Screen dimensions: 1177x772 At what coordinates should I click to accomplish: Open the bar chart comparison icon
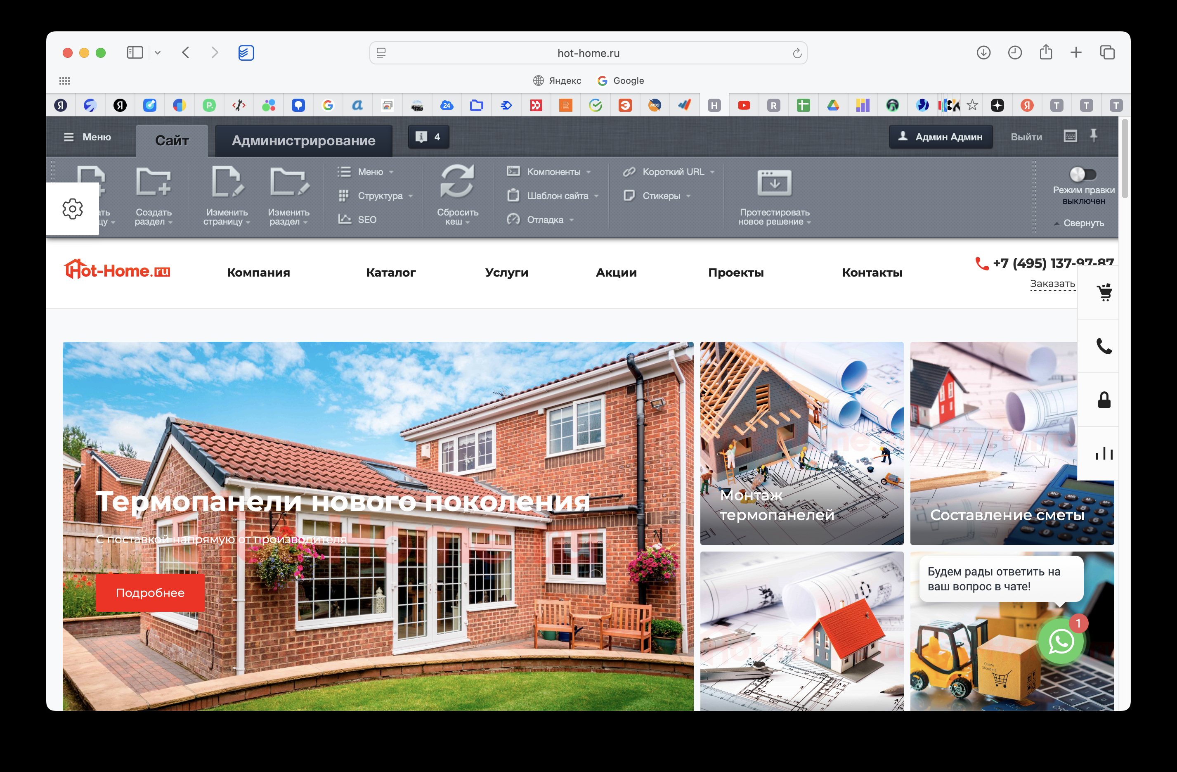1104,453
